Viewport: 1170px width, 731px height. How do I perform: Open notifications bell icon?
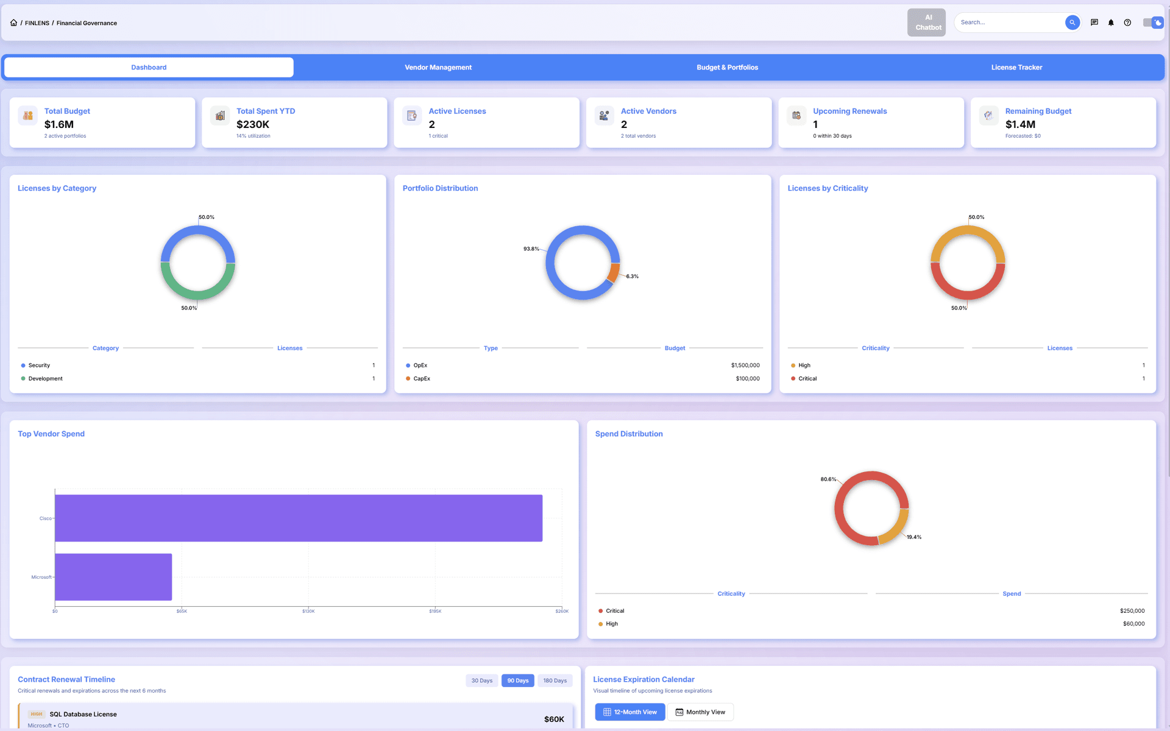coord(1111,23)
